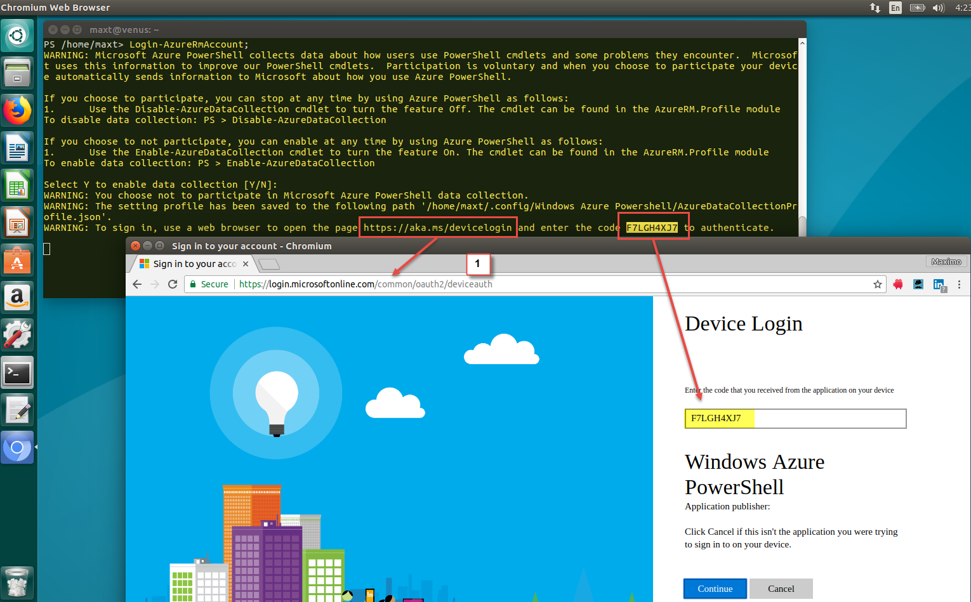Go forward in the Chromium browser
Image resolution: width=971 pixels, height=602 pixels.
[x=155, y=284]
